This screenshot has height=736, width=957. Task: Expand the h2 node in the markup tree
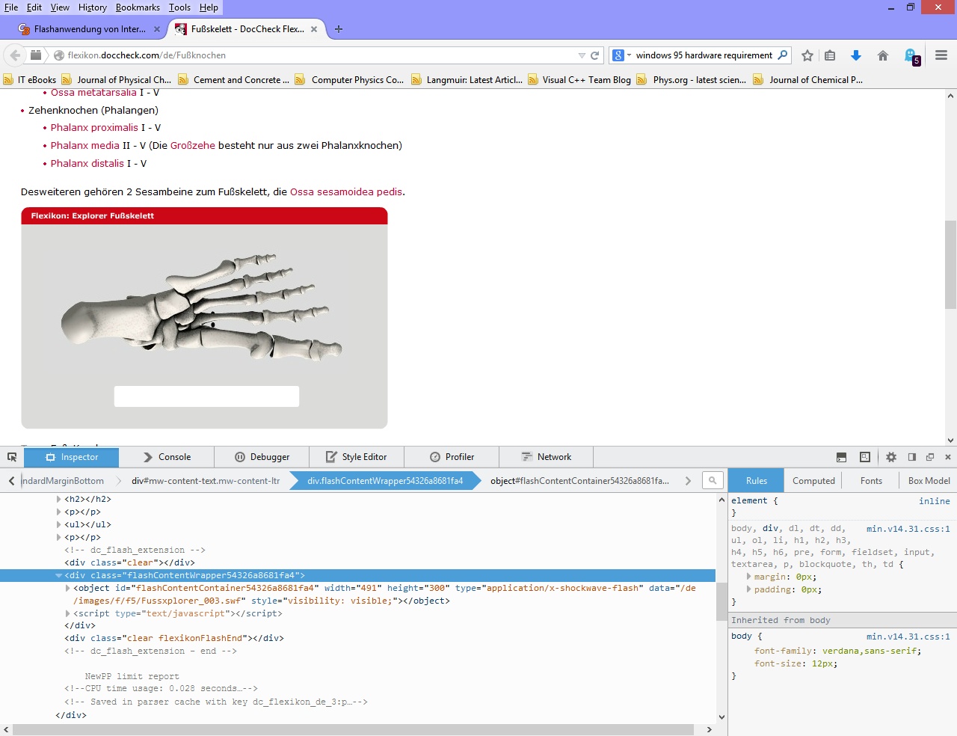(58, 500)
